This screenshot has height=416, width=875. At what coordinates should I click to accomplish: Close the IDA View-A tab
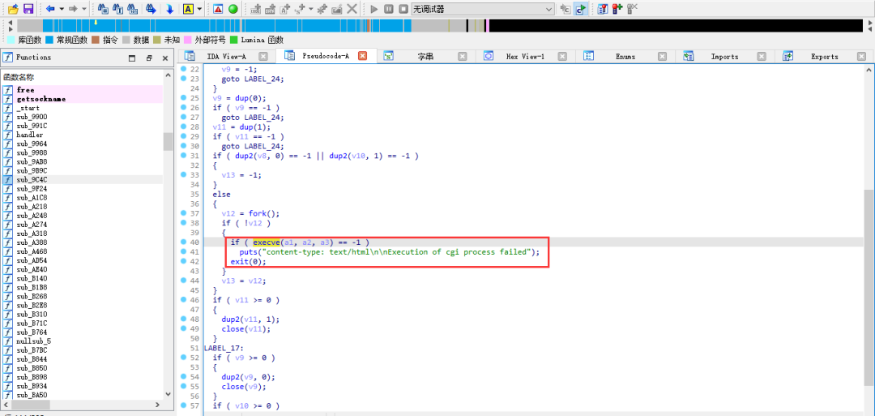click(262, 57)
